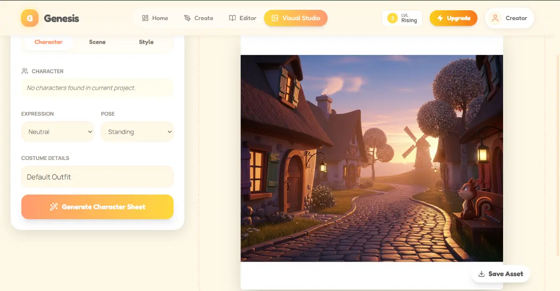Open the Expression dropdown set to Neutral
Viewport: 560px width, 291px height.
(x=58, y=132)
